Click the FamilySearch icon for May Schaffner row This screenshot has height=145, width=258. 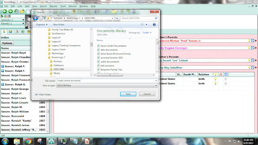tap(253, 67)
